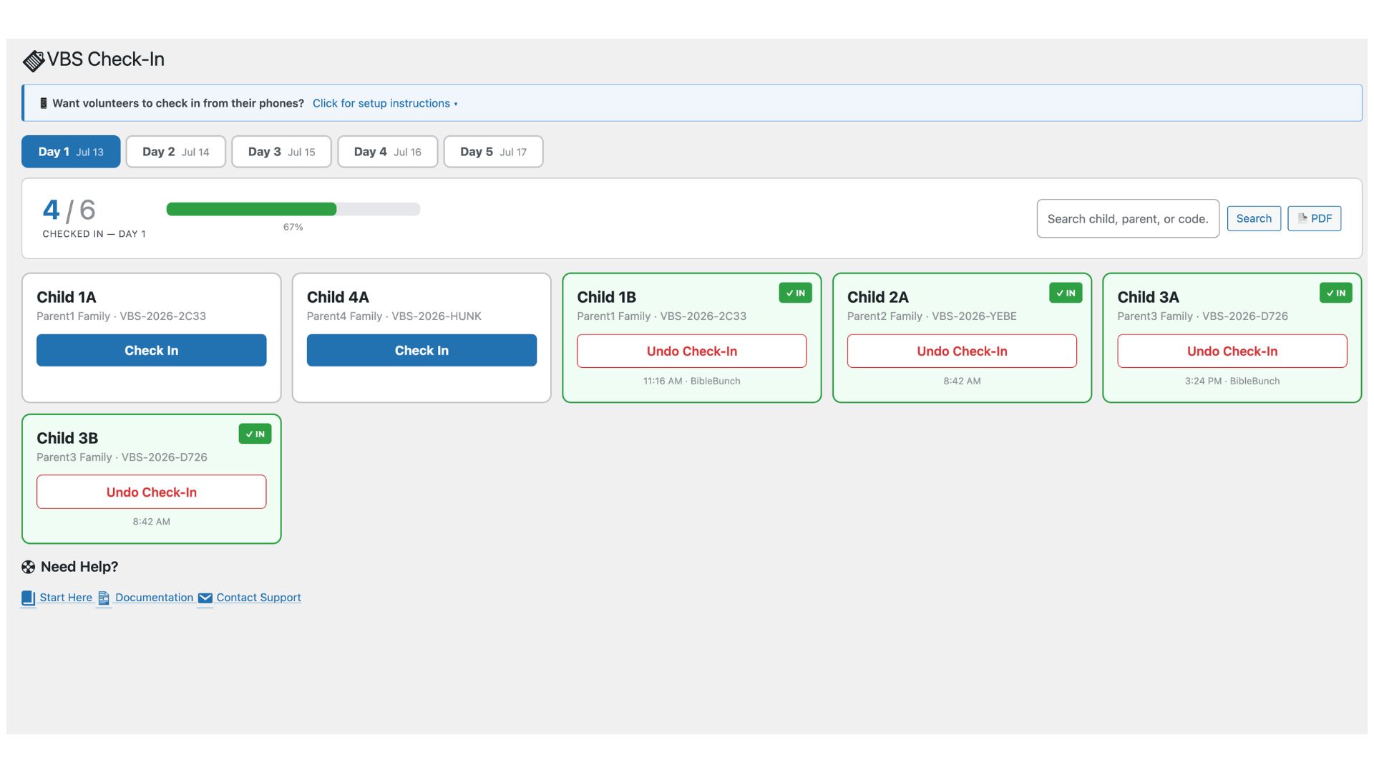Image resolution: width=1374 pixels, height=773 pixels.
Task: Check in Child 4A
Action: 422,350
